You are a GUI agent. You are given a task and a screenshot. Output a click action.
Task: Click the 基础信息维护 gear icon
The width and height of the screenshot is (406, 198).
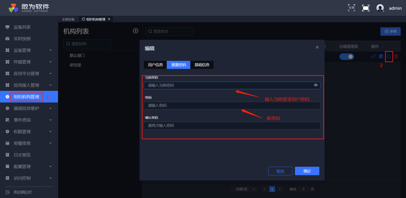7,108
